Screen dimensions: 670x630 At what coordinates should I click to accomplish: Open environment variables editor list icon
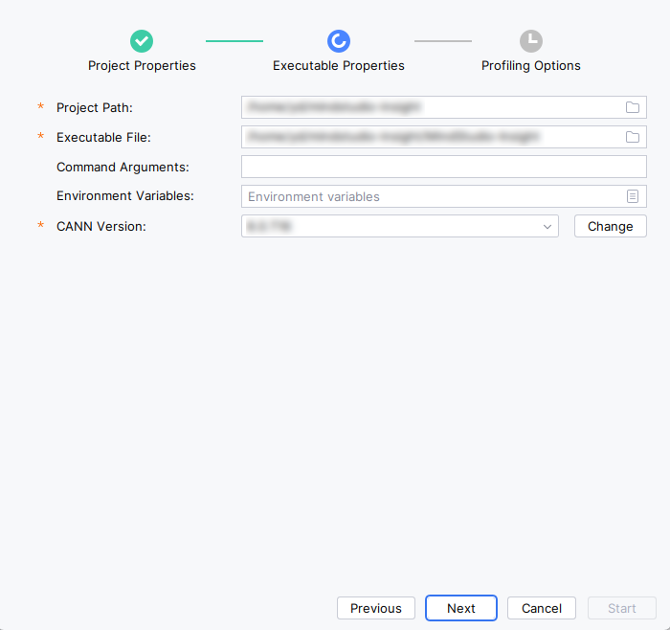(633, 196)
